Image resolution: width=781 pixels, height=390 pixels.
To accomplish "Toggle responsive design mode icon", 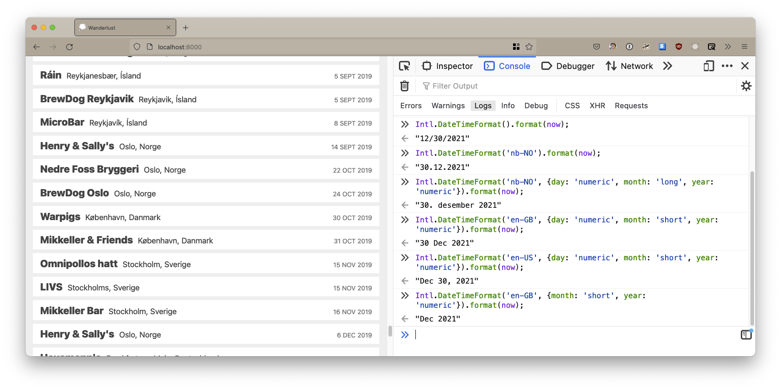I will click(709, 66).
